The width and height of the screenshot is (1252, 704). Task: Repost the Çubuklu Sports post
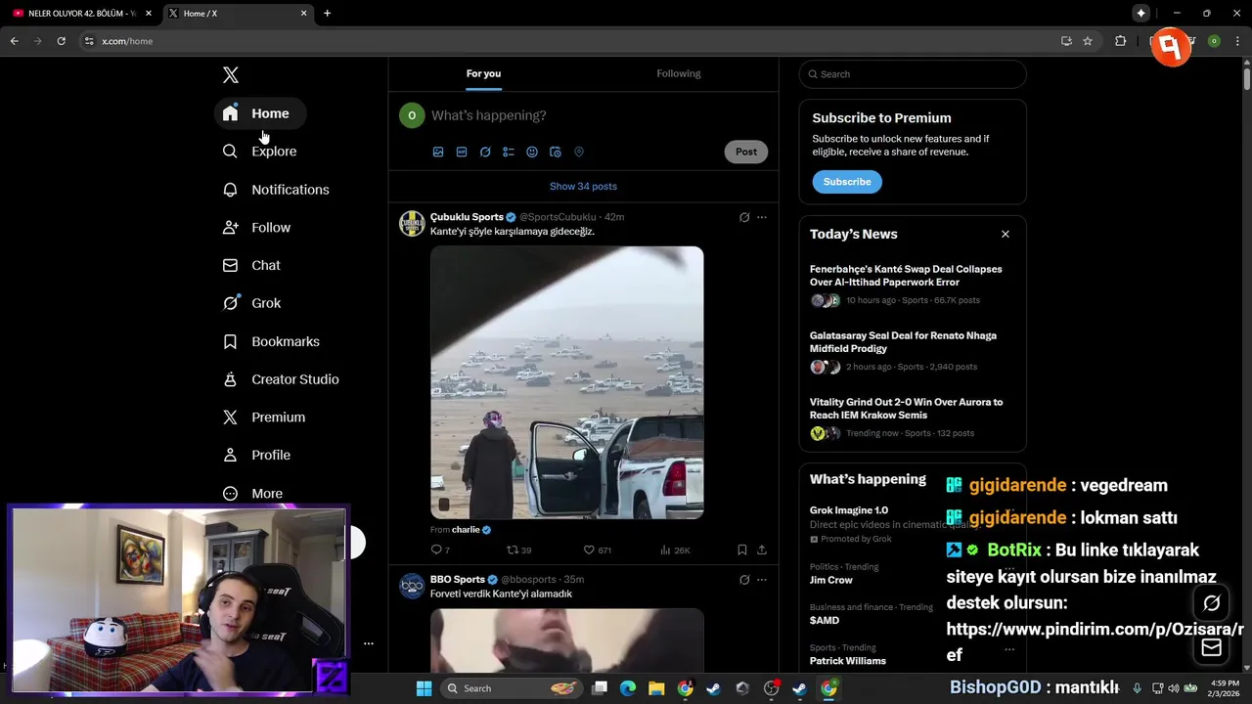pos(518,550)
